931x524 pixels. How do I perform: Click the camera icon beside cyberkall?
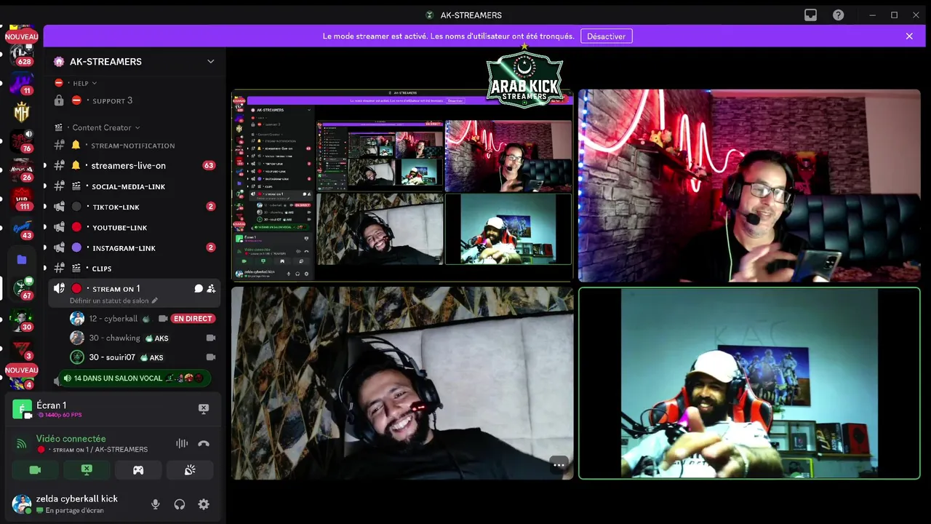pos(163,319)
